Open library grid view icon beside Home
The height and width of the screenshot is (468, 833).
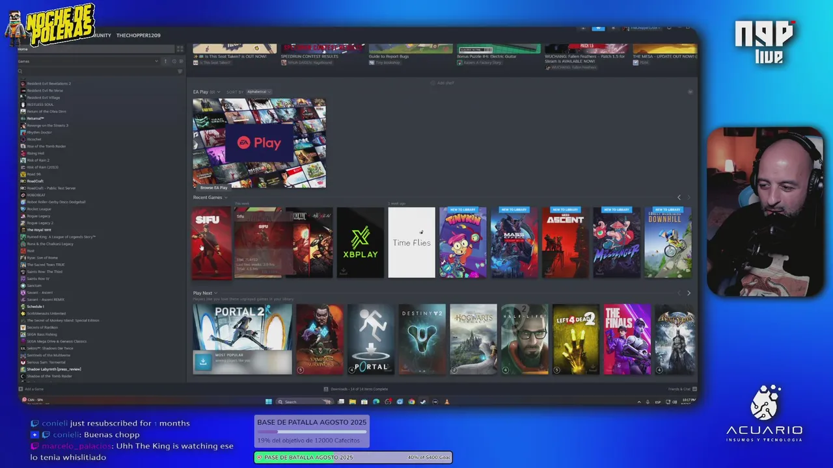click(180, 49)
